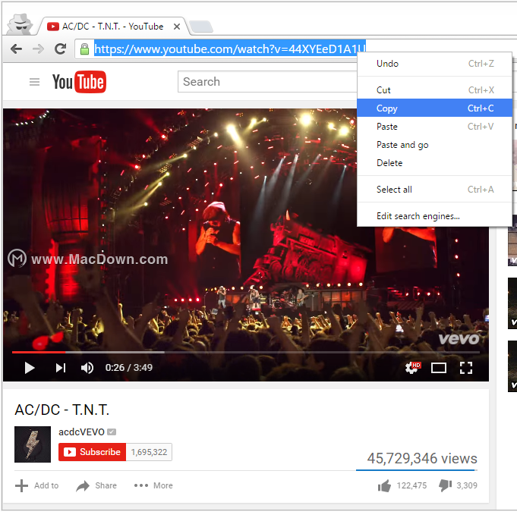
Task: Switch to theater mode
Action: point(439,368)
